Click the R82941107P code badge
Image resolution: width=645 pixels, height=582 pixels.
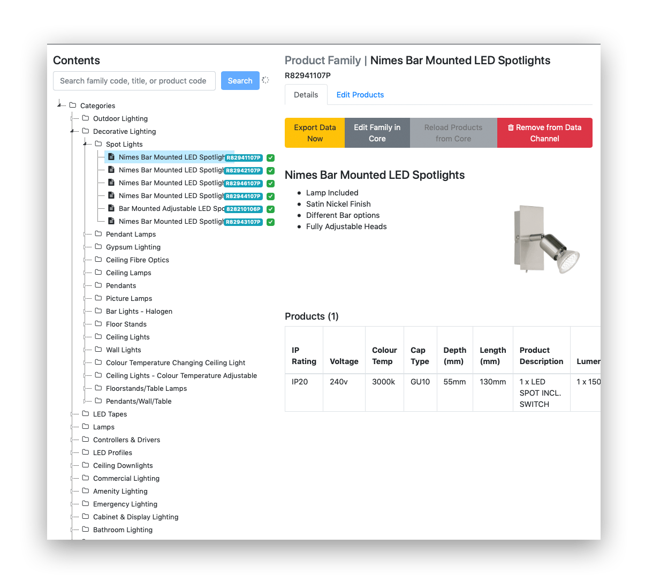[x=244, y=158]
